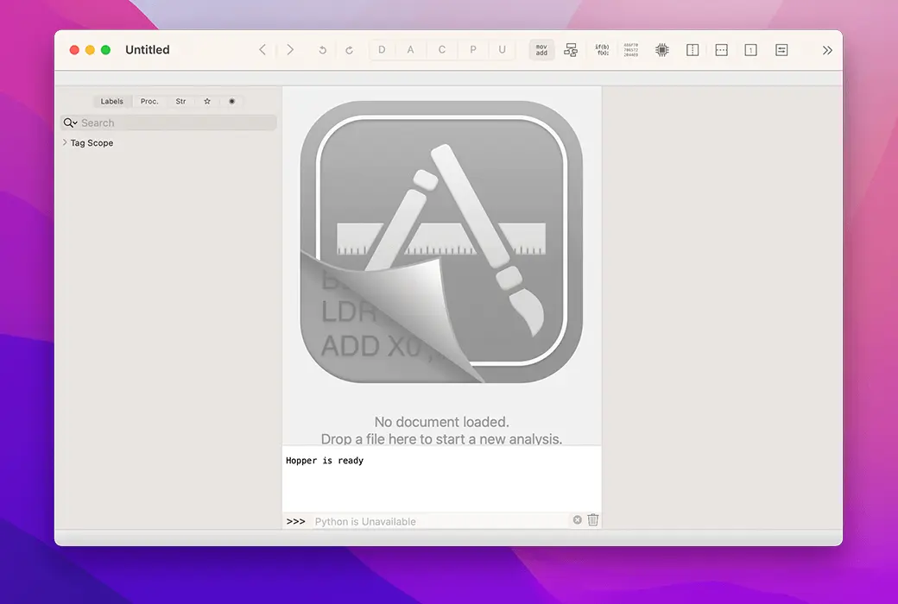
Task: Click the cancel X icon in console
Action: click(x=578, y=519)
